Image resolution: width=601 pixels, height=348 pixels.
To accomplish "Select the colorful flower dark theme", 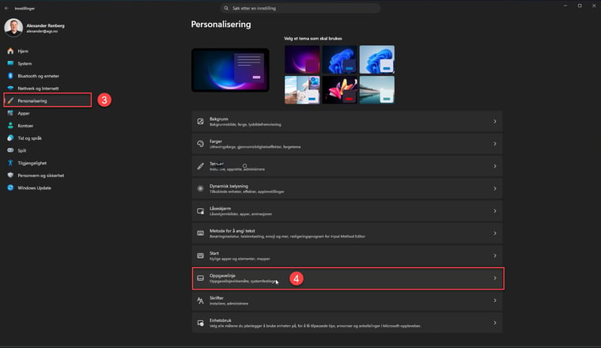I will click(339, 89).
